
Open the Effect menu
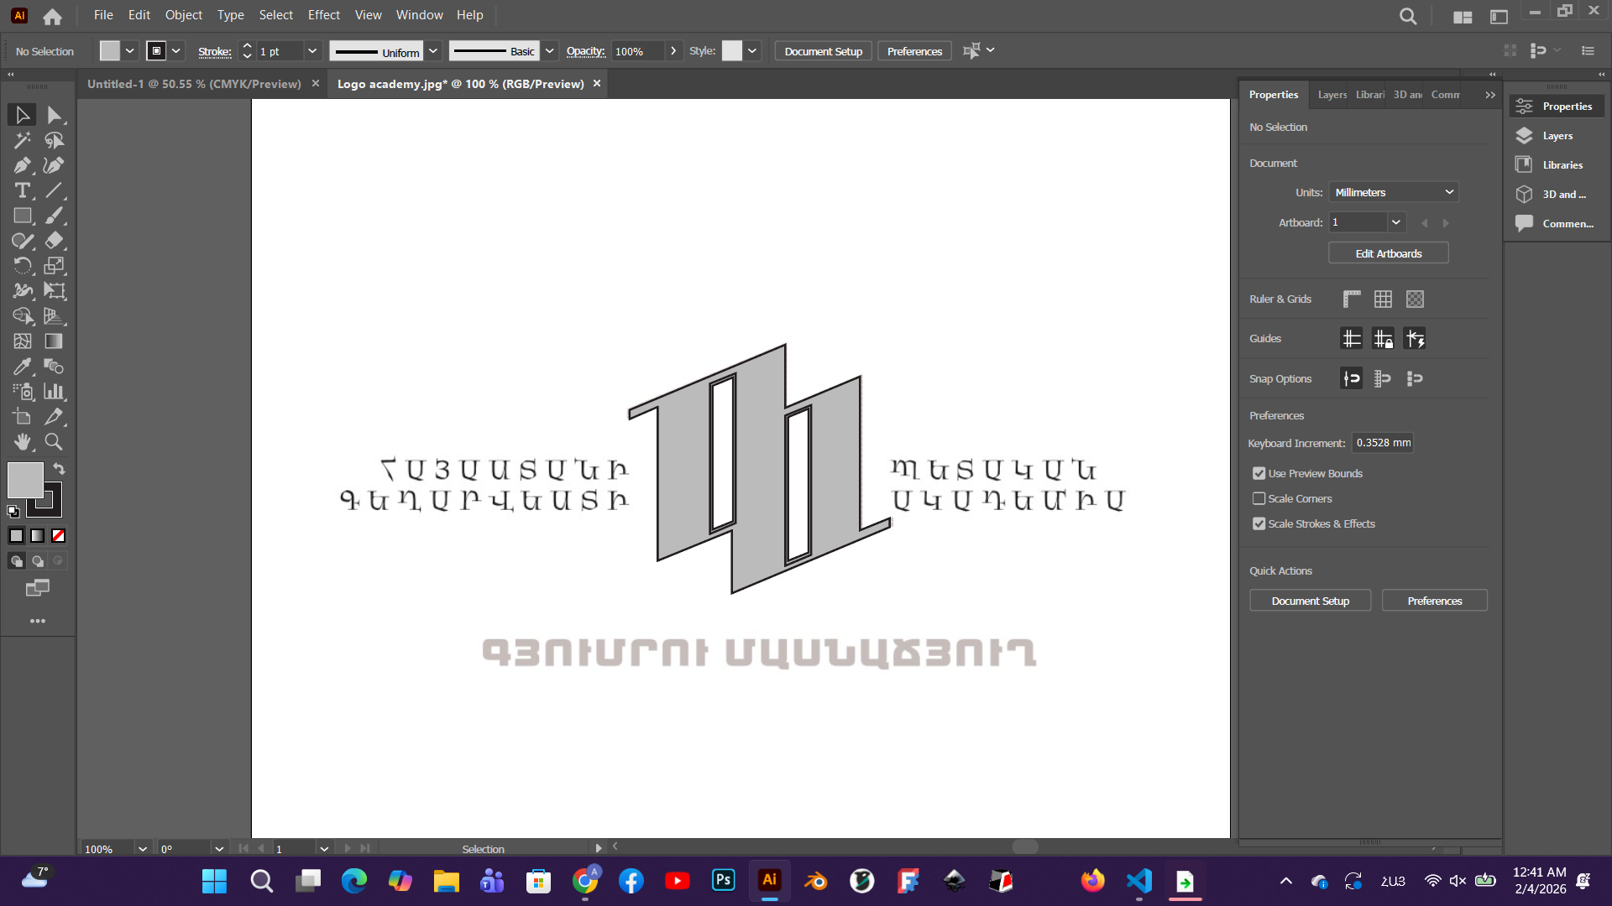323,15
